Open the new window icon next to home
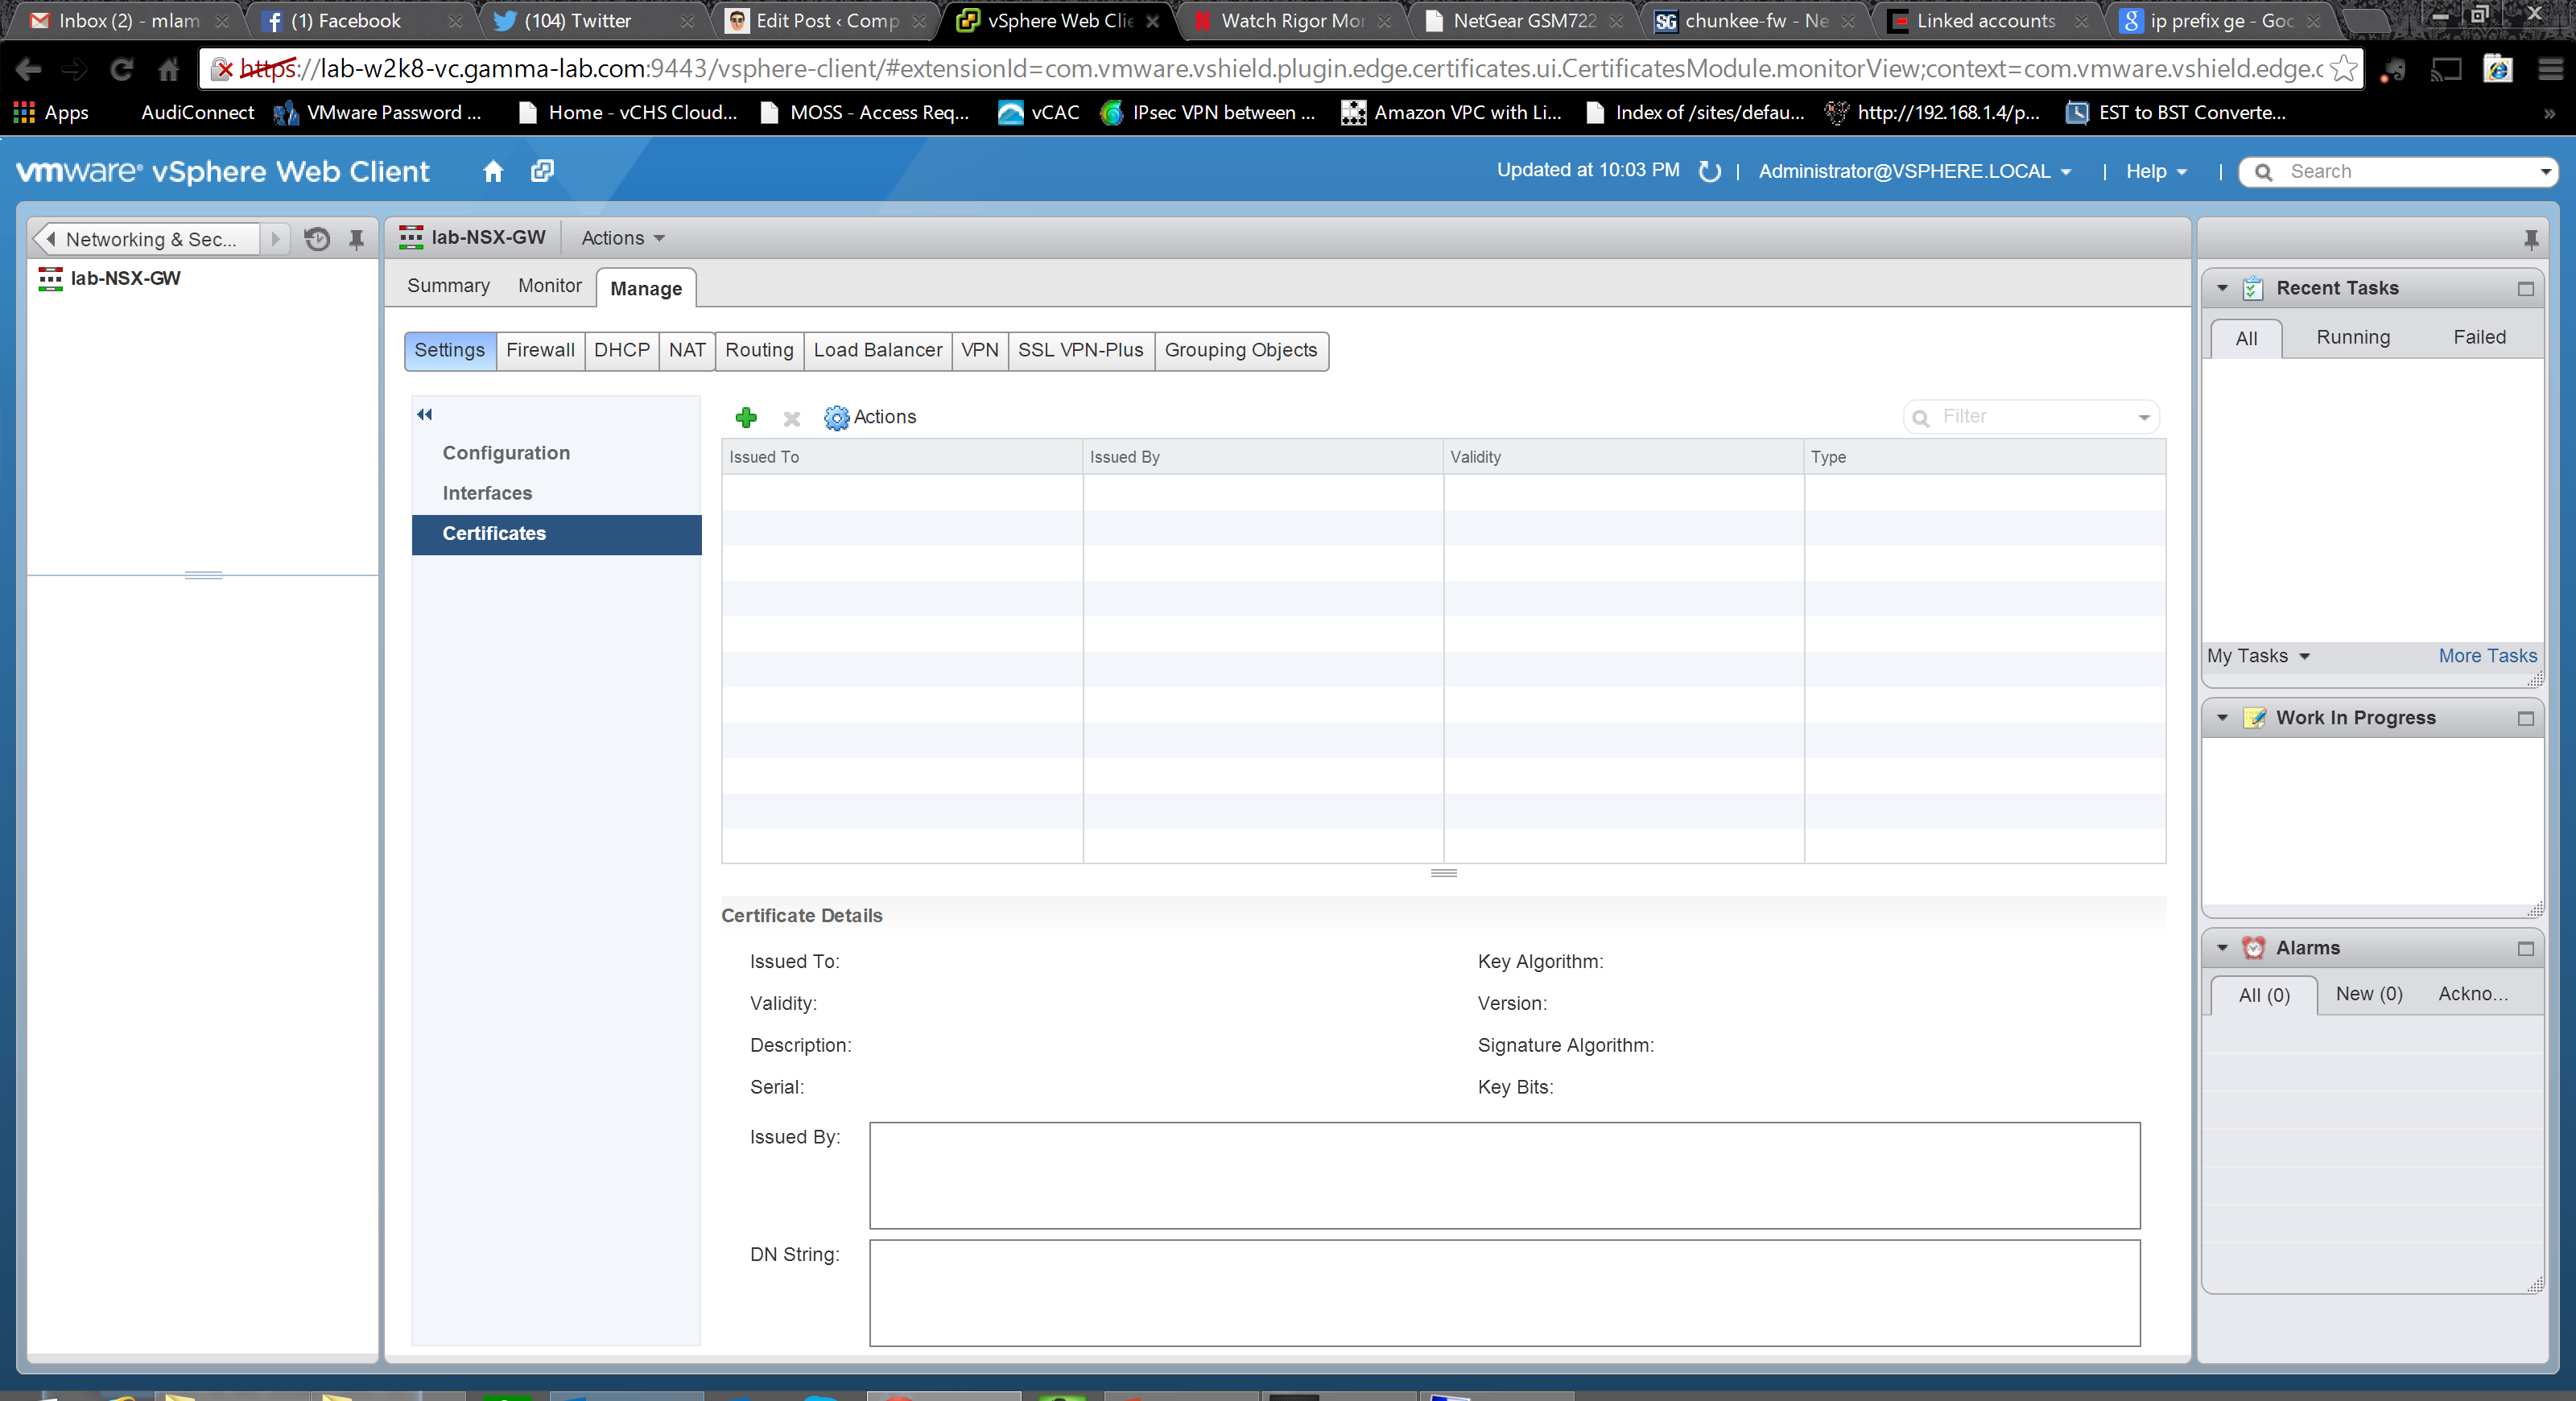The height and width of the screenshot is (1401, 2576). 542,172
